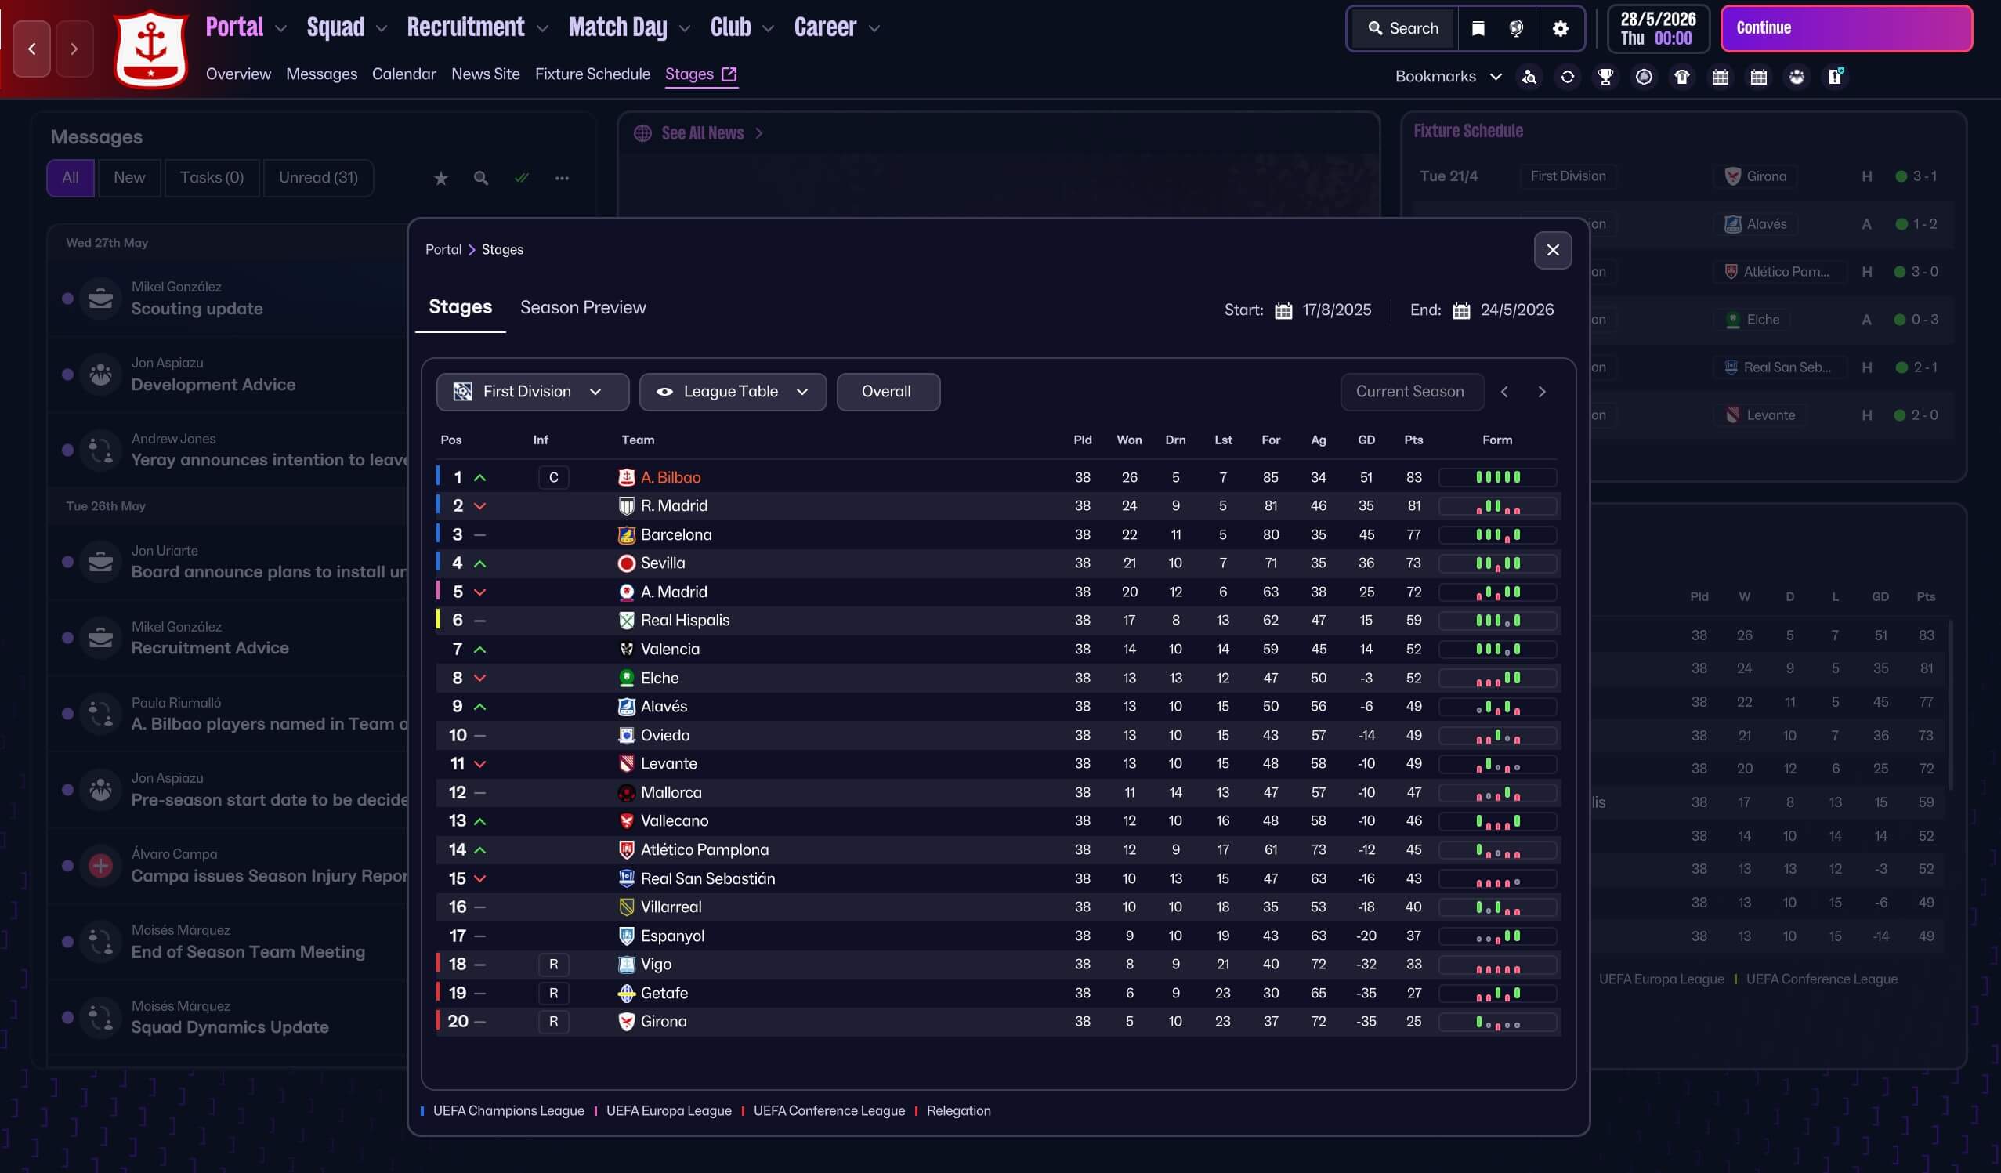The width and height of the screenshot is (2001, 1173).
Task: Go to previous season with left arrow
Action: coord(1504,392)
